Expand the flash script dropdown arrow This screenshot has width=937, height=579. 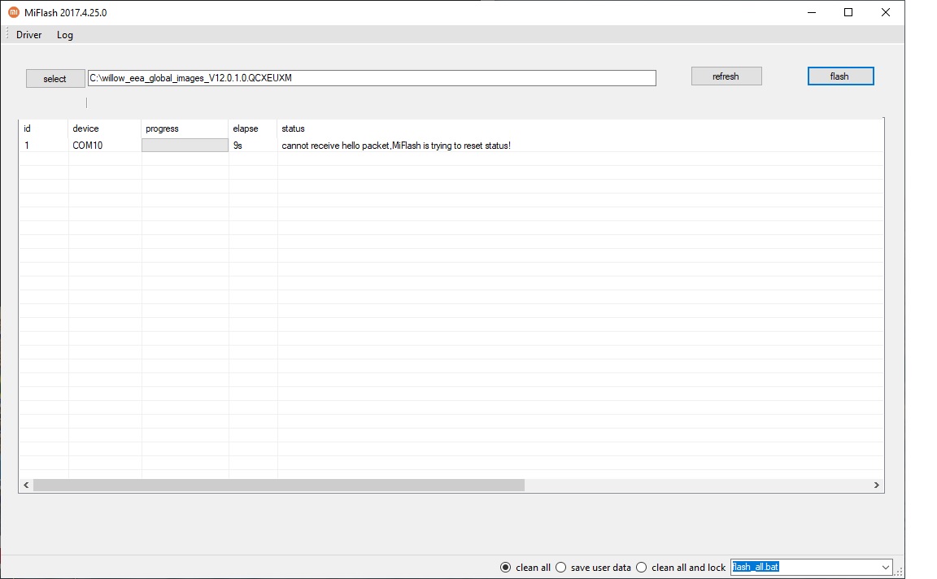pos(885,567)
